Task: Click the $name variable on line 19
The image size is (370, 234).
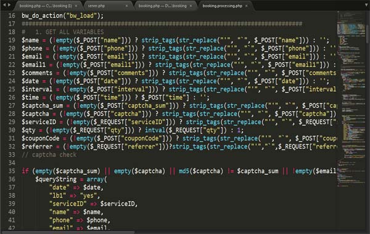Action: (x=30, y=40)
